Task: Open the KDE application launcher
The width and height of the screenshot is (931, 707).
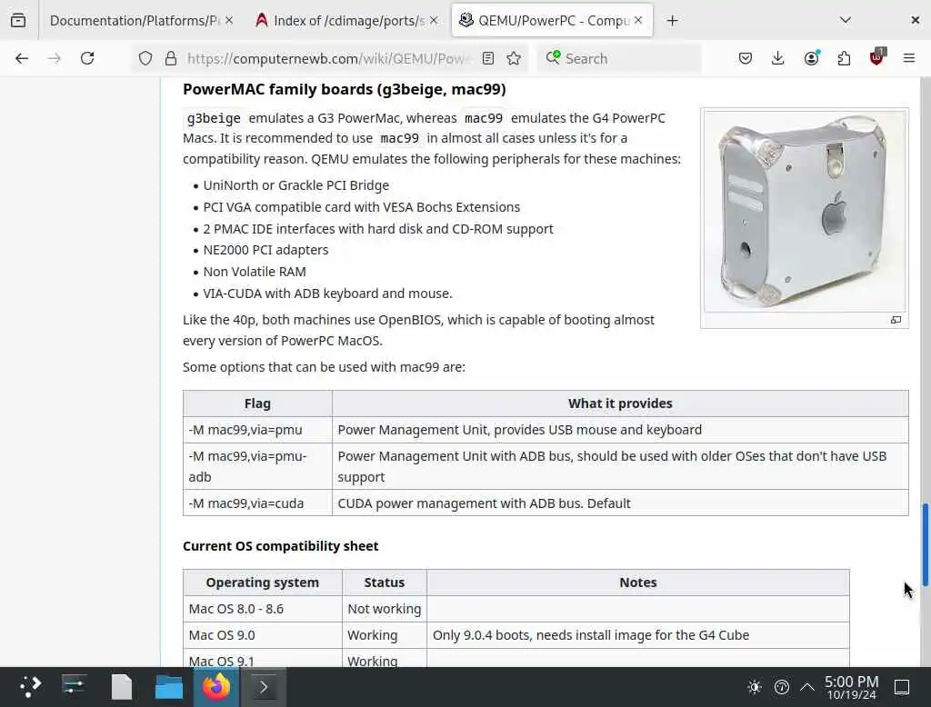Action: pos(30,687)
